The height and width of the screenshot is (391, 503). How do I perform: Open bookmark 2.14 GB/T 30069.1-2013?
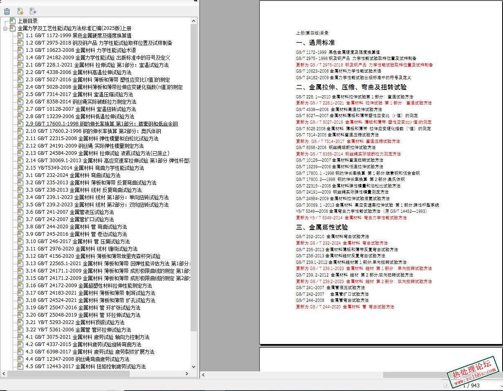(x=108, y=161)
